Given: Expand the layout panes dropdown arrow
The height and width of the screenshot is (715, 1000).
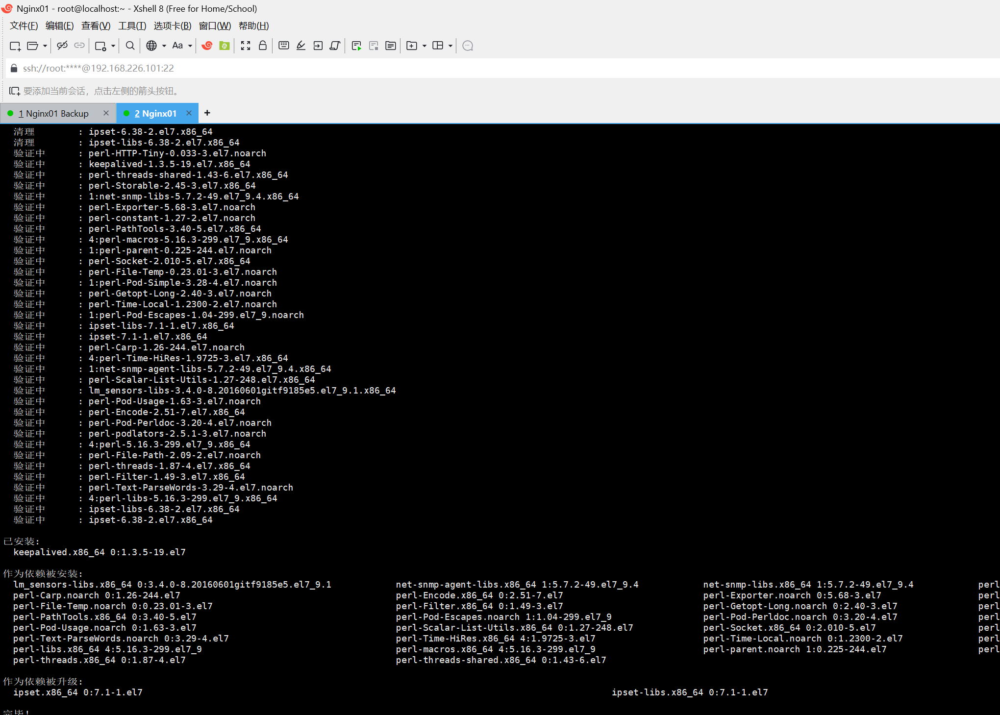Looking at the screenshot, I should 450,46.
